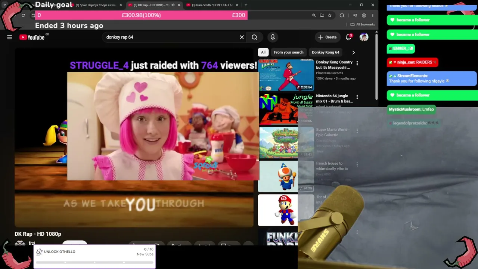Select the All filter chip
The width and height of the screenshot is (478, 269).
263,52
